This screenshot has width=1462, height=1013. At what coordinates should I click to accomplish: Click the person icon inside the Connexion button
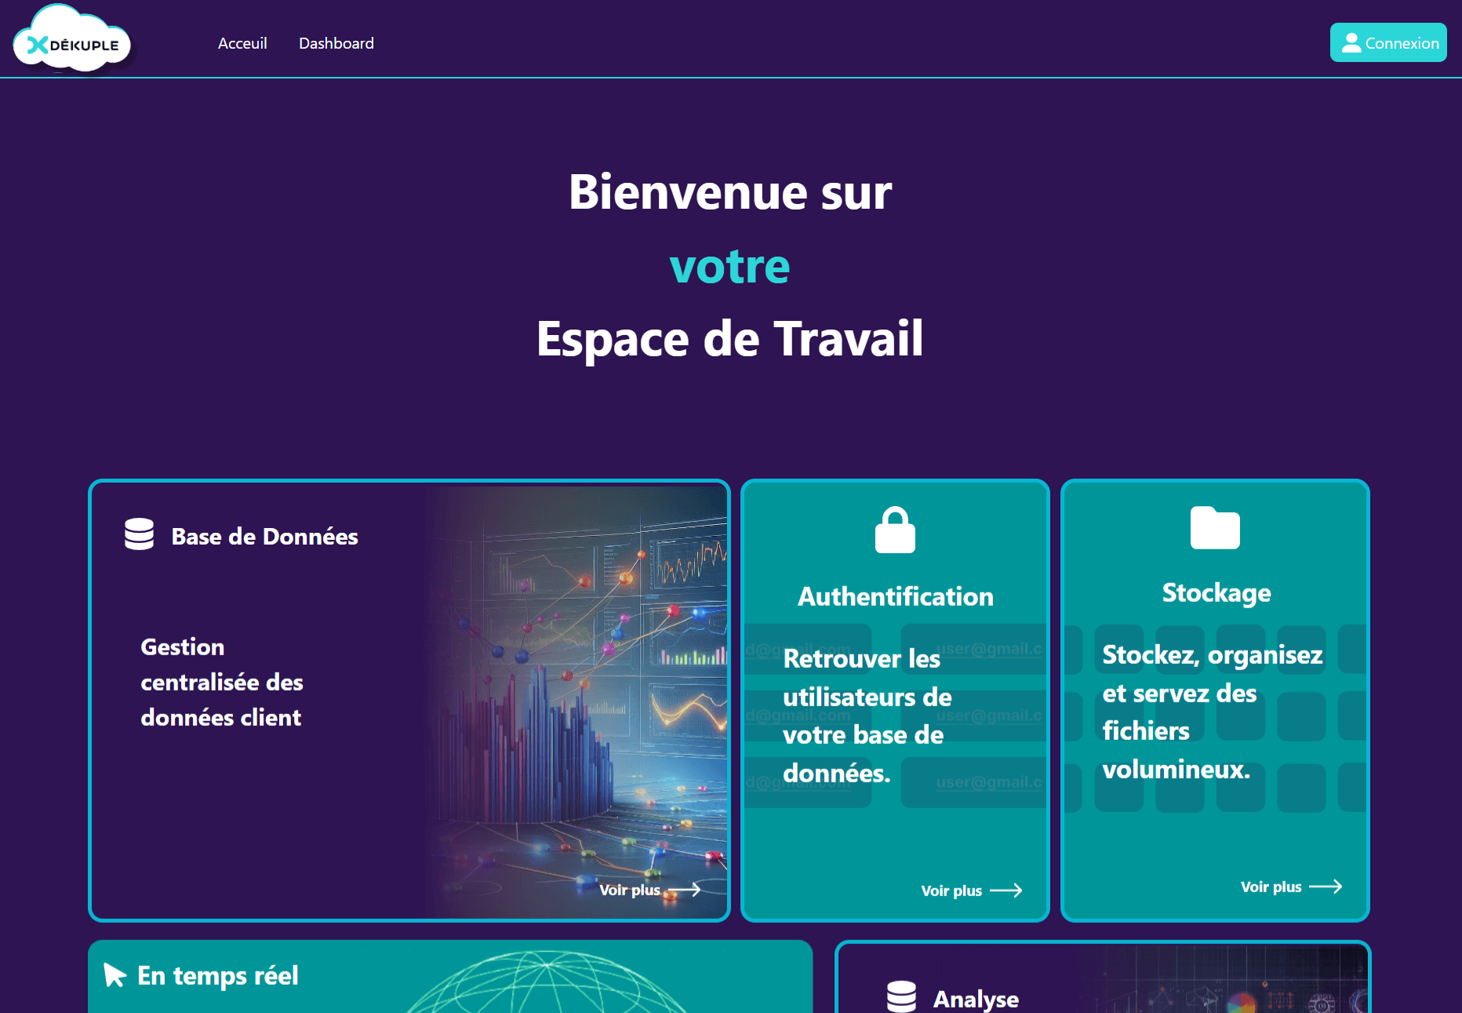point(1351,42)
